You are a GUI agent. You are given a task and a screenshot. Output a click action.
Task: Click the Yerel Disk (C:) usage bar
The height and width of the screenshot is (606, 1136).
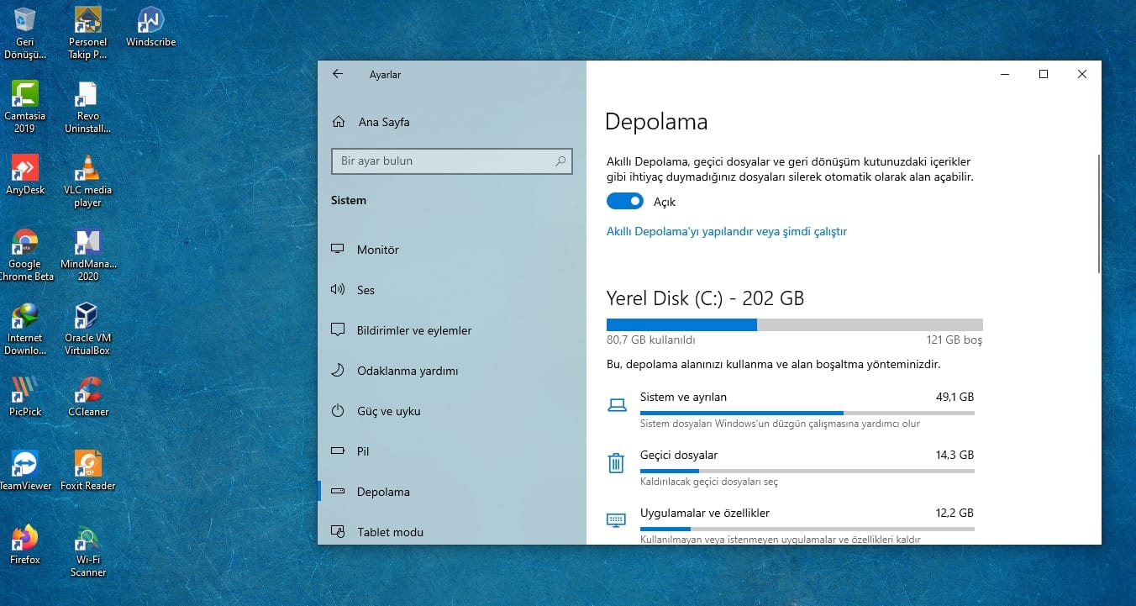[x=794, y=324]
